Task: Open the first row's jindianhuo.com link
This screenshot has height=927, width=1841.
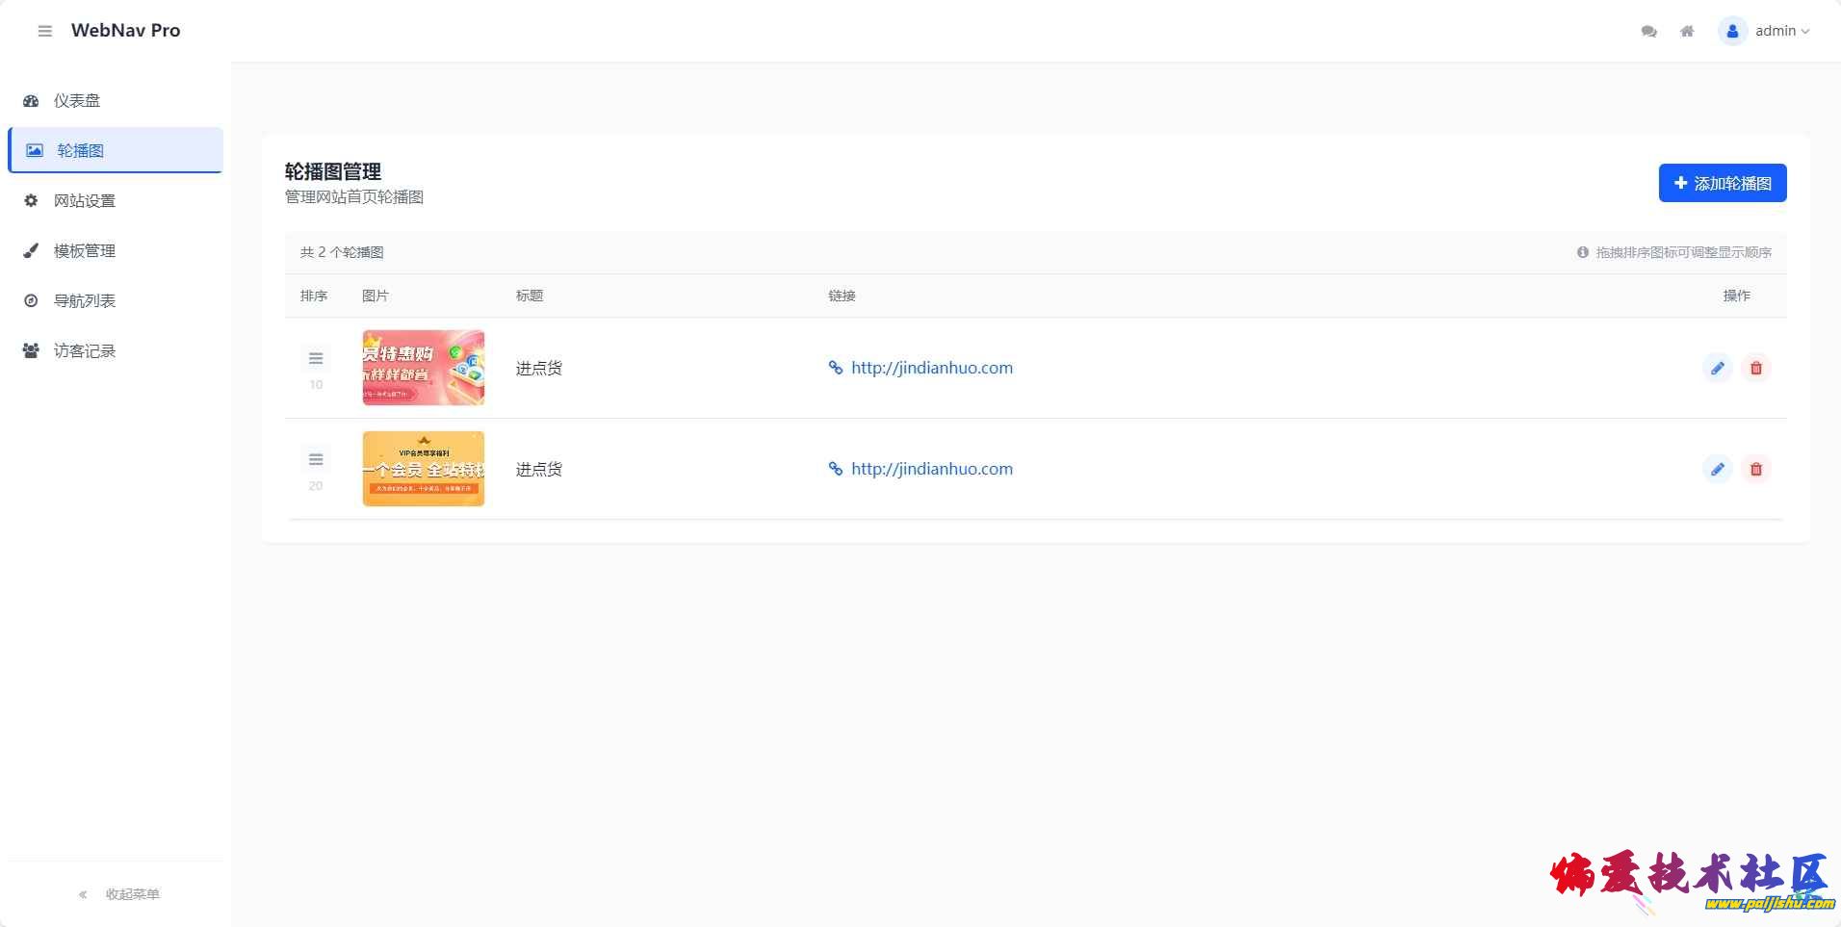Action: tap(931, 368)
